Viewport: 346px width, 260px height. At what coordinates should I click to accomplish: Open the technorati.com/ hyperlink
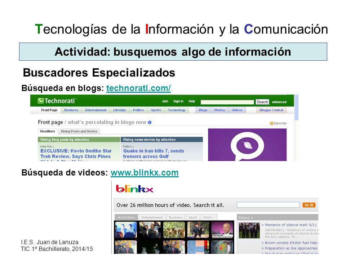tap(138, 88)
